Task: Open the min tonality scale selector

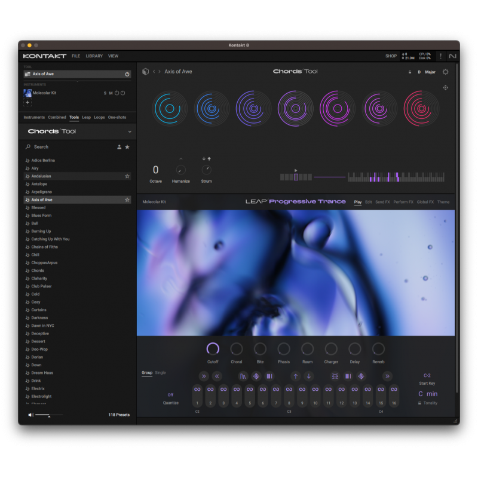Action: 432,394
